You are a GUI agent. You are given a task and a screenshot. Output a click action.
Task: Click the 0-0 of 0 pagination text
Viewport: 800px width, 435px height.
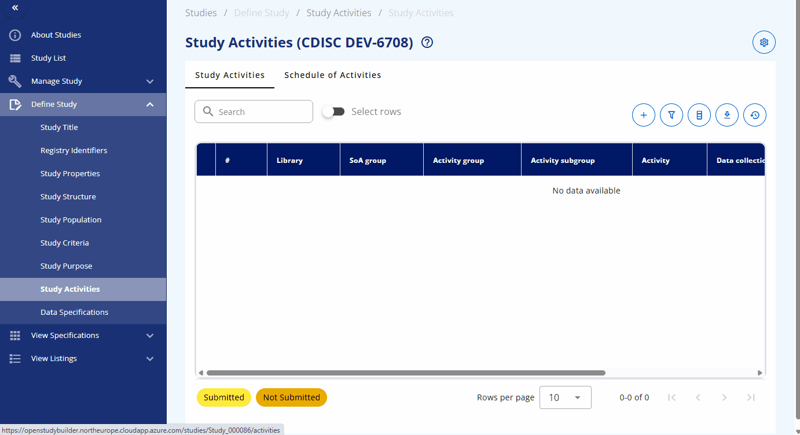point(634,397)
